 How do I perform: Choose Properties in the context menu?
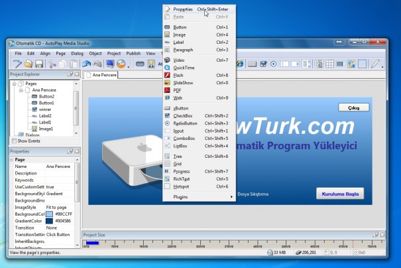point(200,9)
